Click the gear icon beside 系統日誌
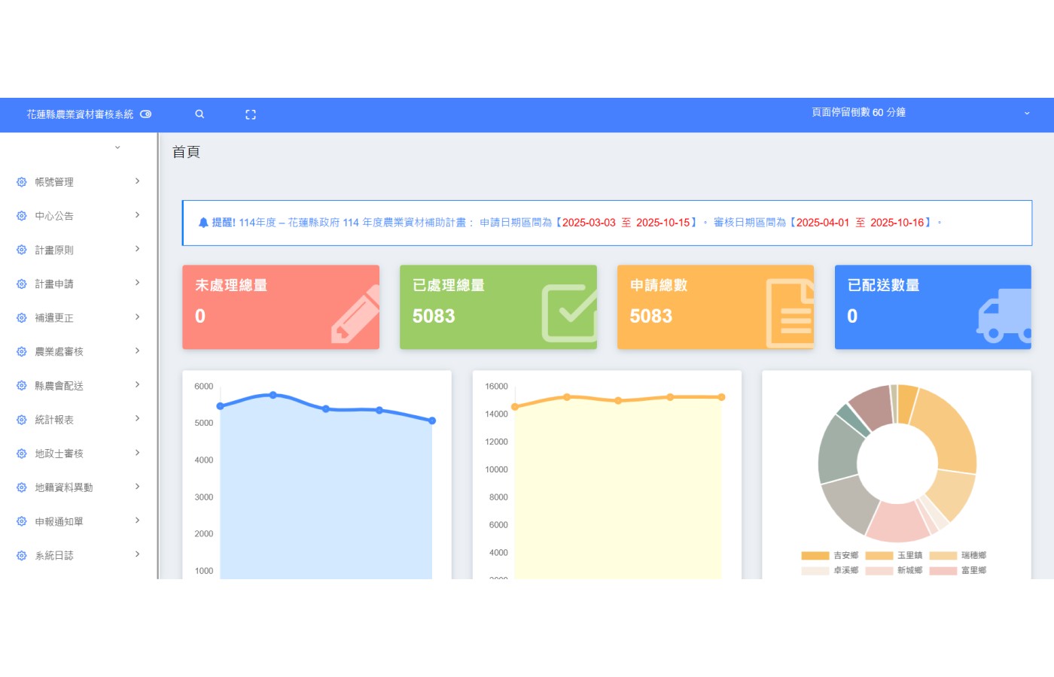This screenshot has width=1054, height=677. (21, 555)
